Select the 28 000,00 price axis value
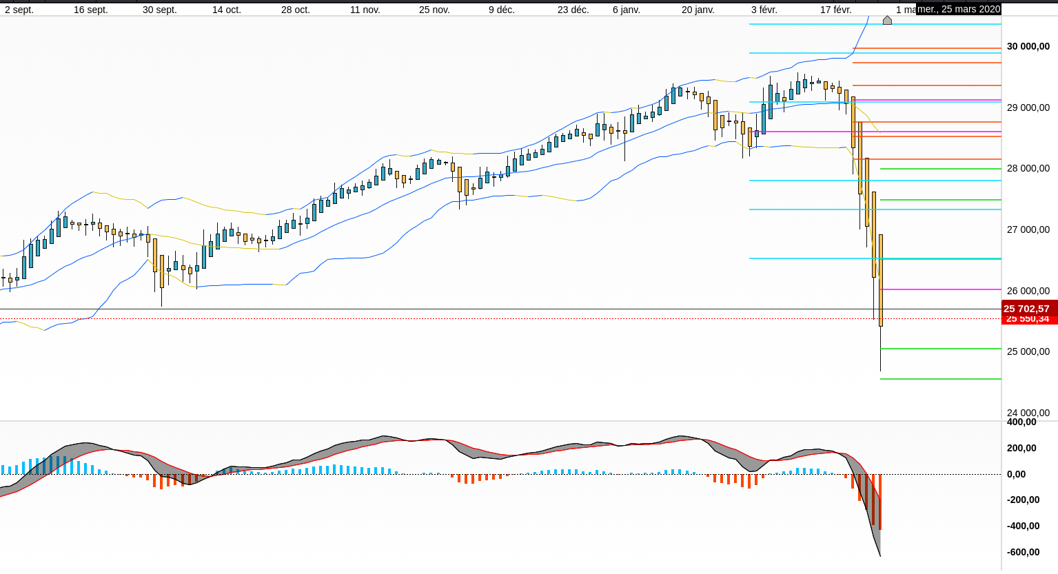 (1028, 168)
